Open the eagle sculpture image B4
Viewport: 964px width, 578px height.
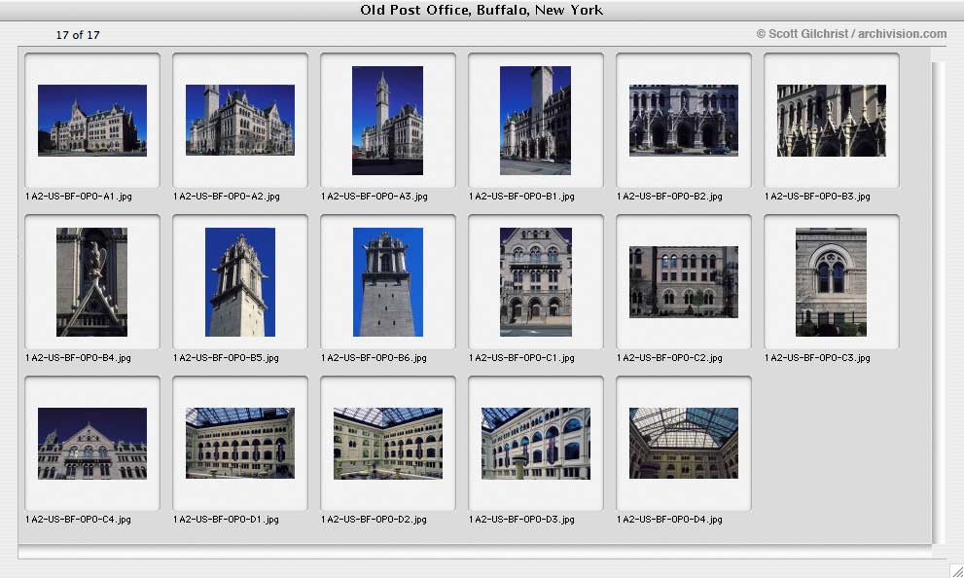92,282
